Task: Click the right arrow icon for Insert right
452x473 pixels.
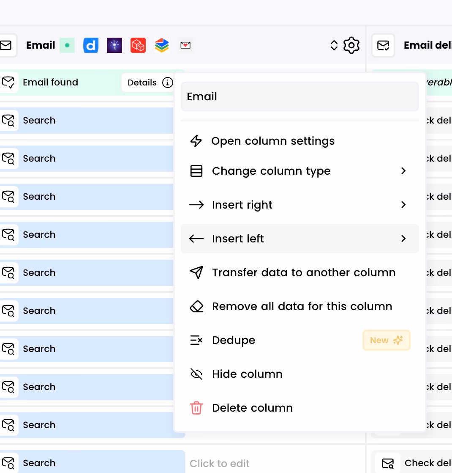Action: pos(196,205)
